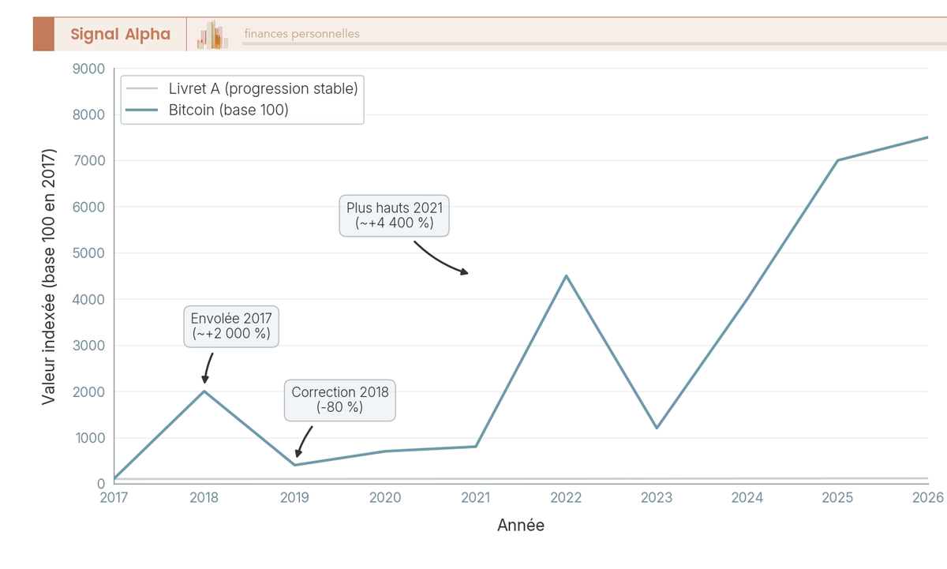Click the y-axis label 9000
947x569 pixels.
90,69
